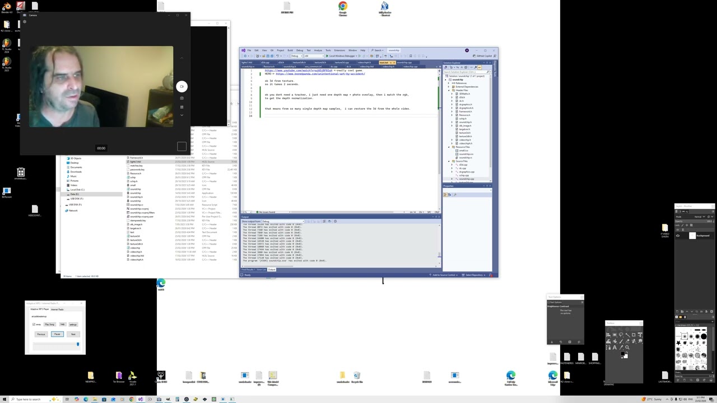Click the File Explorer icon in the taskbar
717x403 pixels.
[95, 399]
